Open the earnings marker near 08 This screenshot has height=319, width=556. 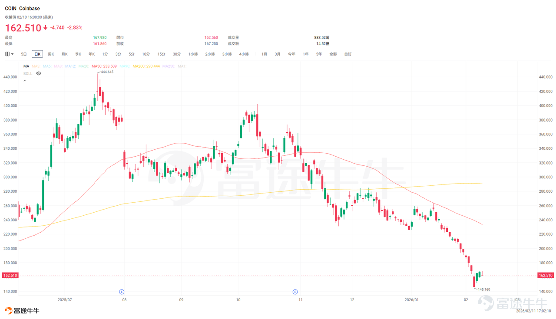coord(122,292)
